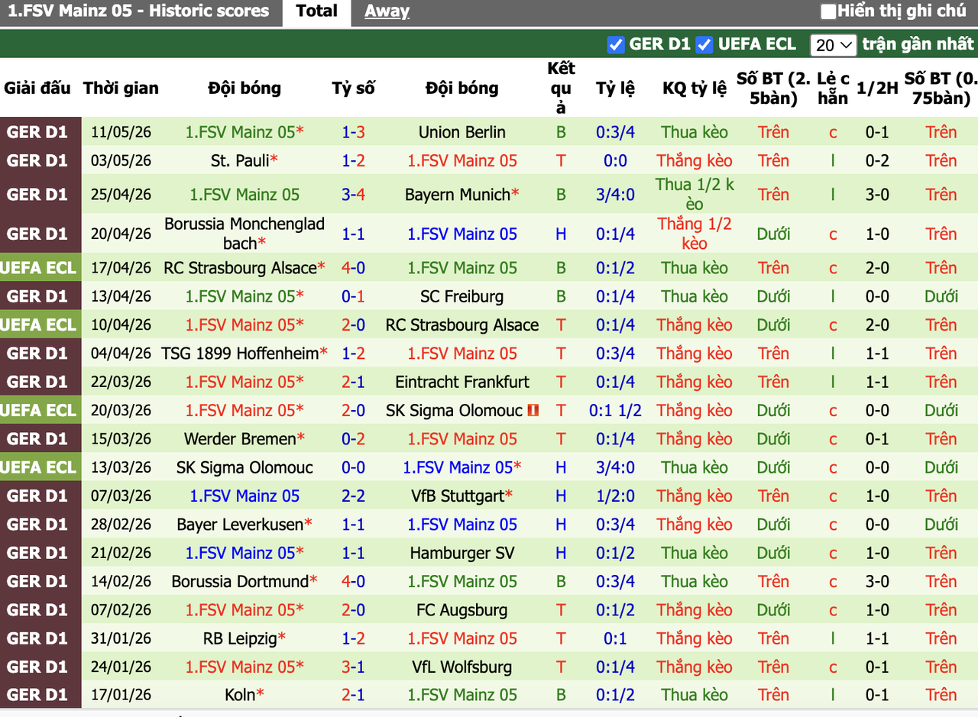This screenshot has width=978, height=717.
Task: Open RC Strasbourg Alsace link dated 17/04/26
Action: pyautogui.click(x=240, y=268)
